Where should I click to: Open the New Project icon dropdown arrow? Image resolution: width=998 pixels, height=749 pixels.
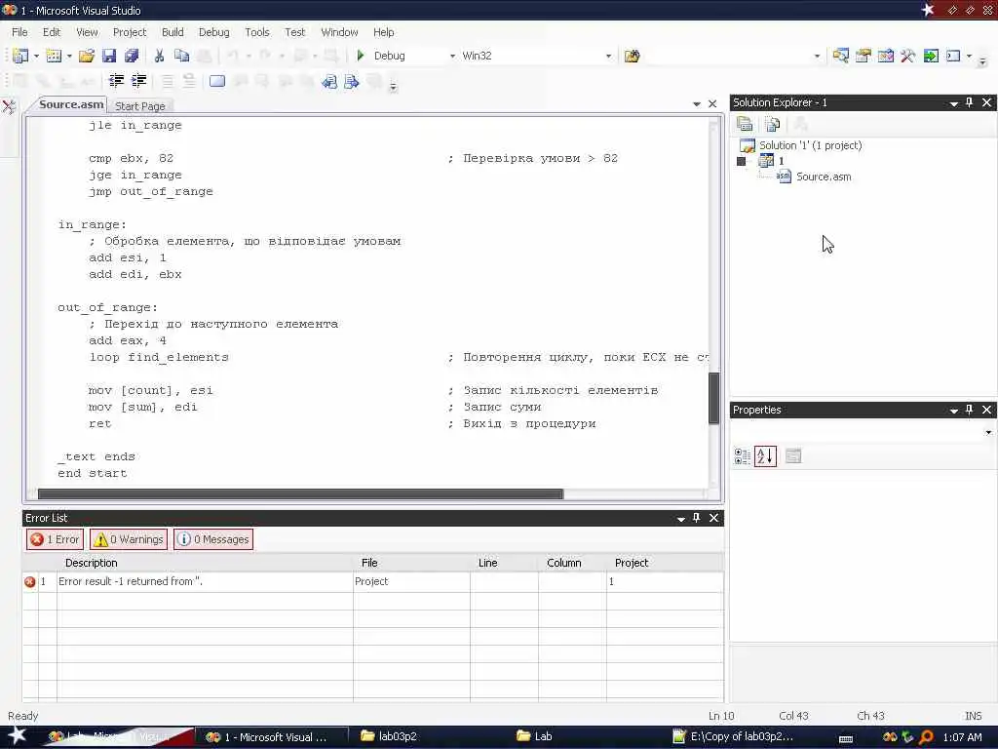point(36,56)
